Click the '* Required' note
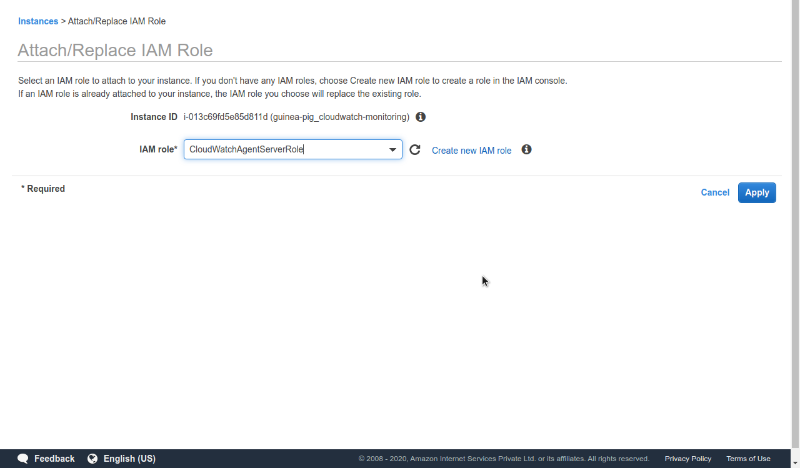Image resolution: width=800 pixels, height=468 pixels. pyautogui.click(x=43, y=189)
